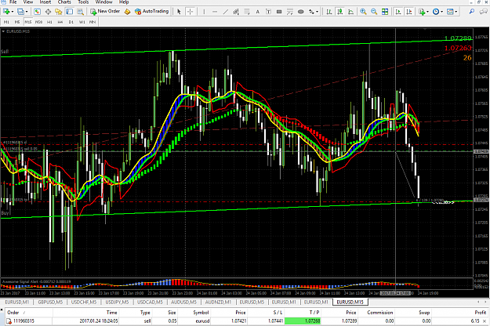Open the Help menu
Image resolution: width=490 pixels, height=326 pixels.
(124, 2)
